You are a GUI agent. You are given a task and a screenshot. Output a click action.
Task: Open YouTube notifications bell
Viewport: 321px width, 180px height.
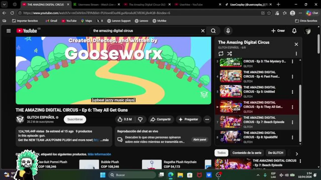point(294,31)
